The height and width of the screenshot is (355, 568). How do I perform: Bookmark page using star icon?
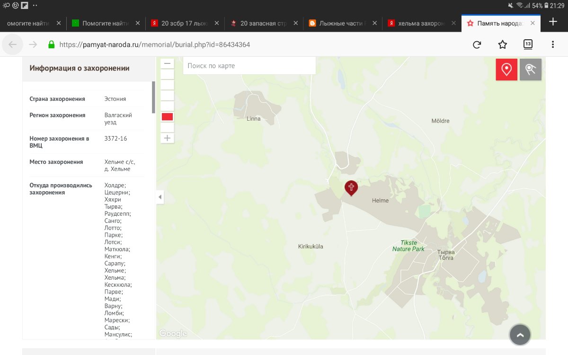[x=503, y=44]
